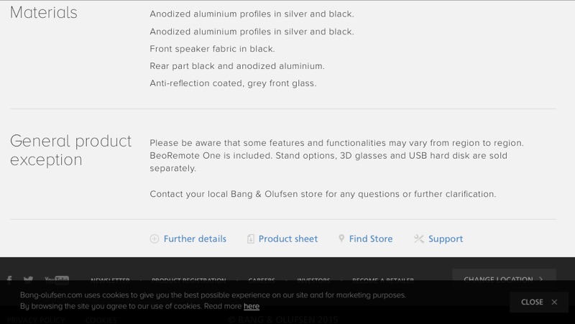The height and width of the screenshot is (324, 575).
Task: Open the Product Registration footer item
Action: coord(189,281)
